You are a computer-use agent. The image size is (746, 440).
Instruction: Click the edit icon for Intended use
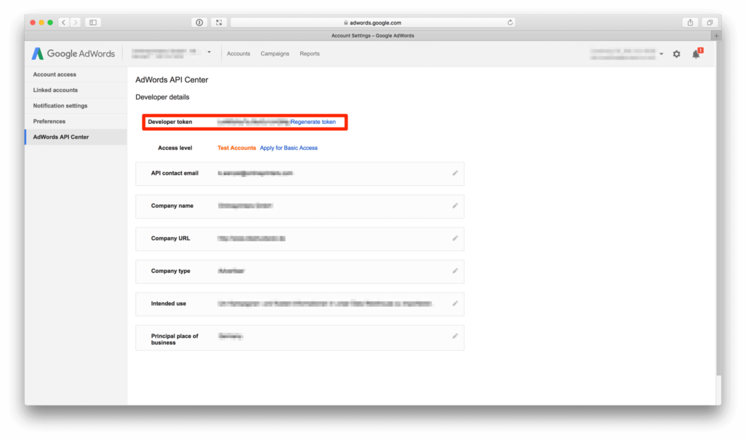point(455,304)
